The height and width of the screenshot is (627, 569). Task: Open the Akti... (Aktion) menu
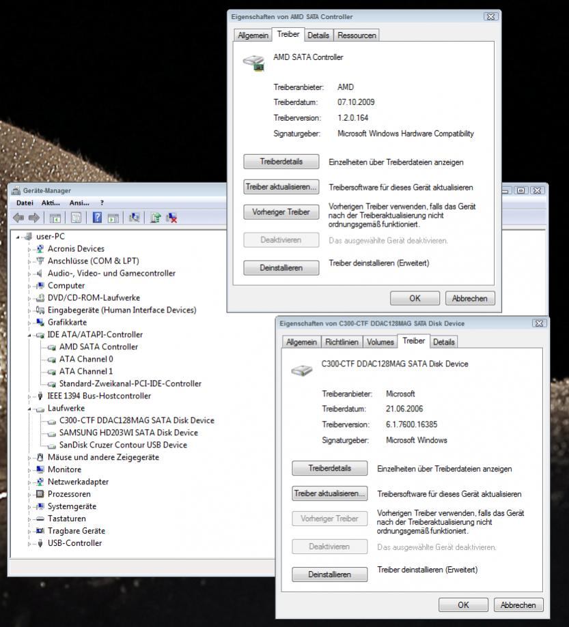pyautogui.click(x=51, y=203)
